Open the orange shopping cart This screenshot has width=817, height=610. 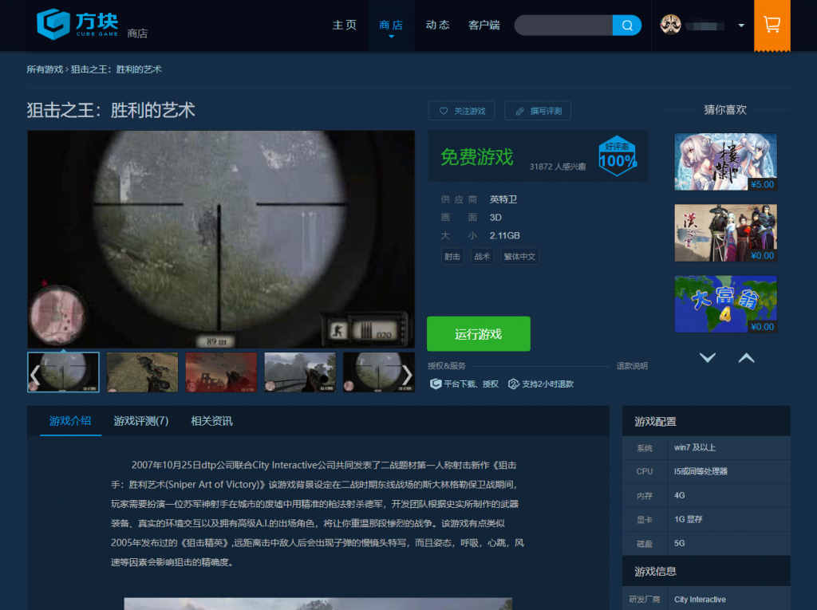772,25
